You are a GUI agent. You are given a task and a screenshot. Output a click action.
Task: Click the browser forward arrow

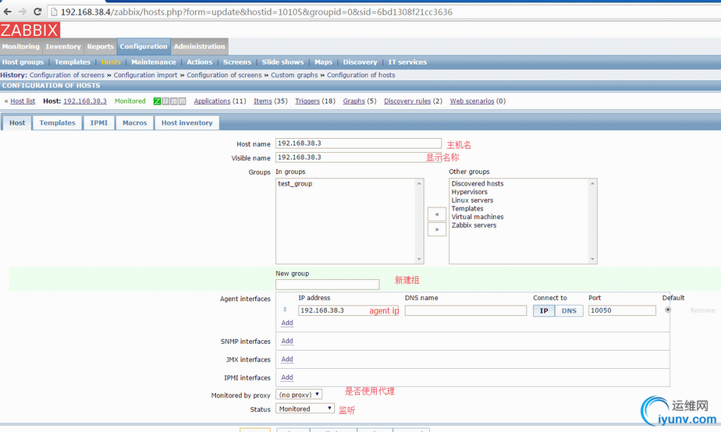coord(23,12)
